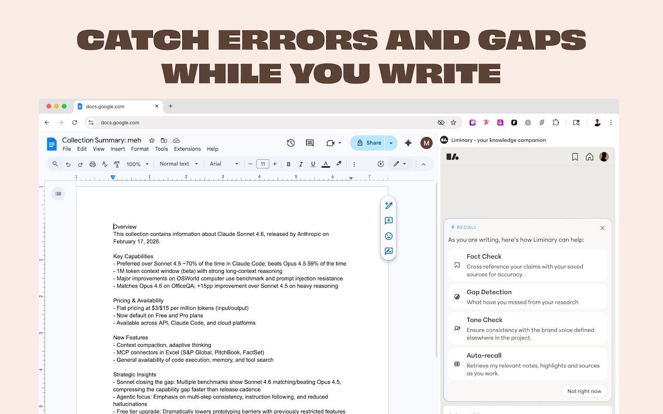The height and width of the screenshot is (414, 663).
Task: Check the cloud save status icon
Action: pos(176,140)
